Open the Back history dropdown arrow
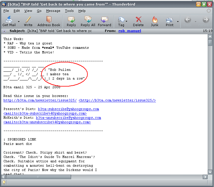The image size is (214, 187). click(195, 21)
